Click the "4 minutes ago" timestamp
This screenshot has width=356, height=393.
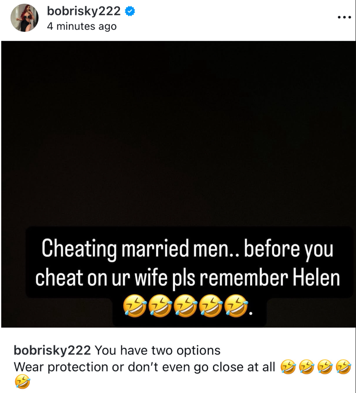coord(82,27)
